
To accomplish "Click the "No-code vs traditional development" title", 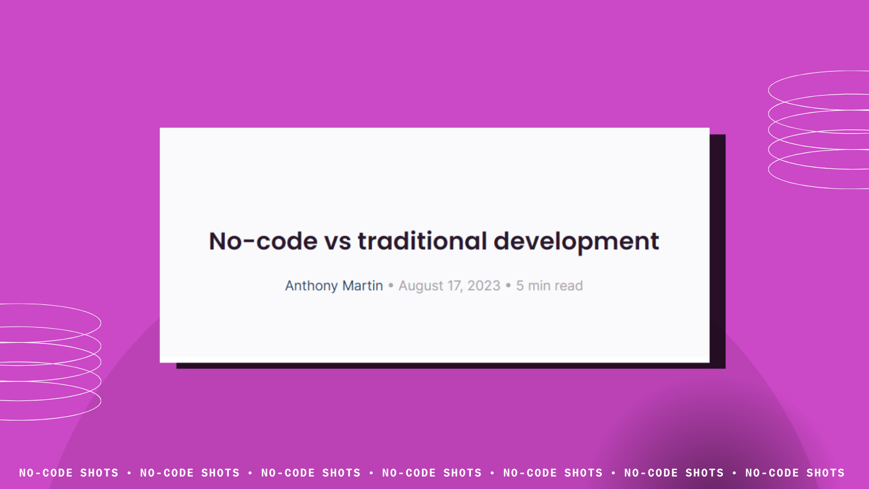I will click(x=434, y=241).
